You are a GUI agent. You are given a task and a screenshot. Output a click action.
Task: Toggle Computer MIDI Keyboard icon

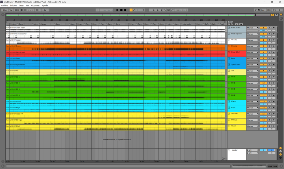tap(259, 10)
